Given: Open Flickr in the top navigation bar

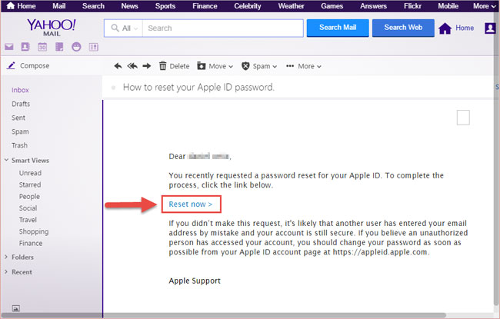Looking at the screenshot, I should (x=412, y=5).
